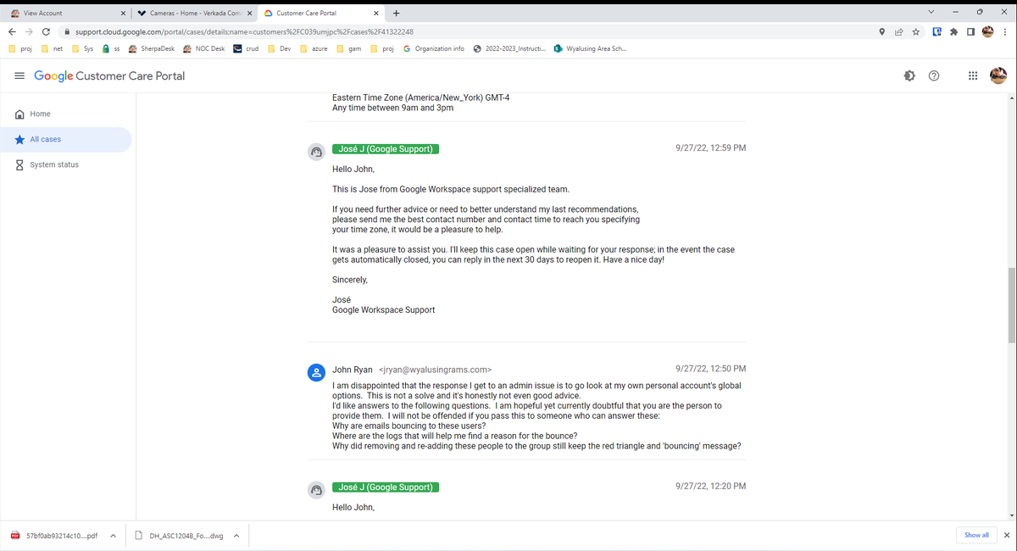Open the hamburger main menu
Image resolution: width=1017 pixels, height=551 pixels.
click(19, 76)
